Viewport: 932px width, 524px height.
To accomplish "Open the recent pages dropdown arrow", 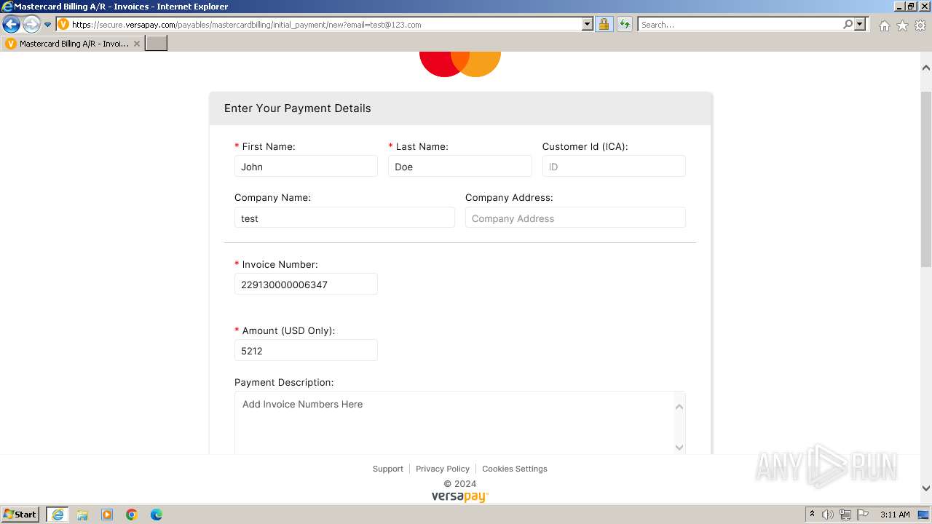I will 48,25.
